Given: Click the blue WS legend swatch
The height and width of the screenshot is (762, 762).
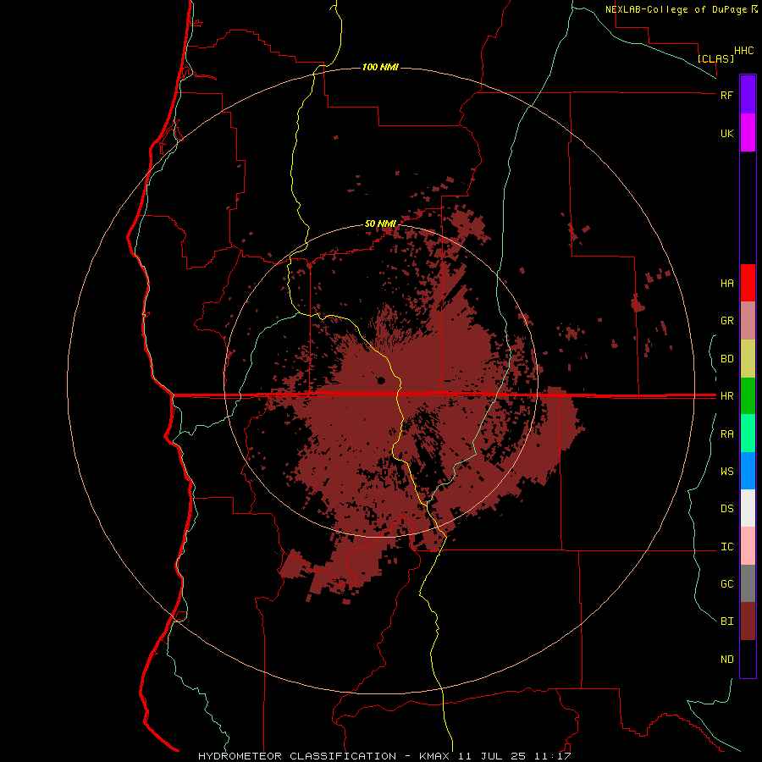Looking at the screenshot, I should 748,471.
